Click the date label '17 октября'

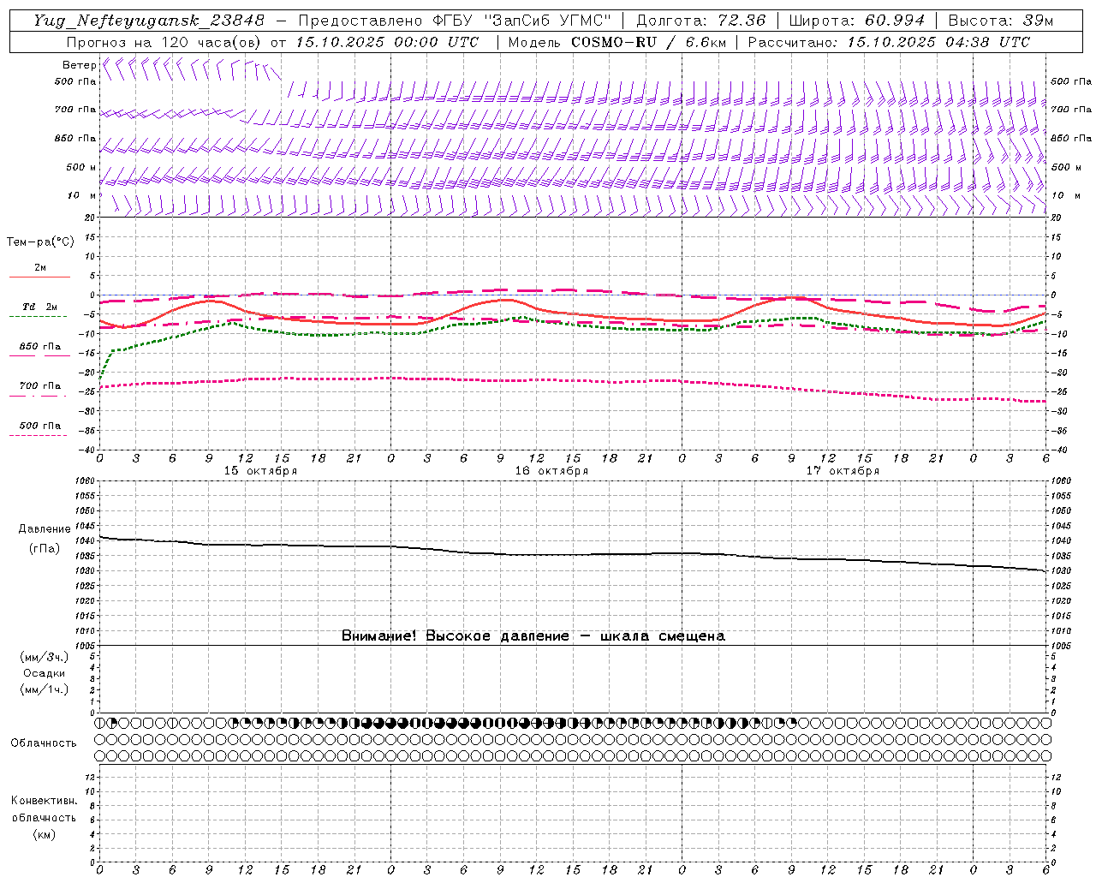point(843,471)
